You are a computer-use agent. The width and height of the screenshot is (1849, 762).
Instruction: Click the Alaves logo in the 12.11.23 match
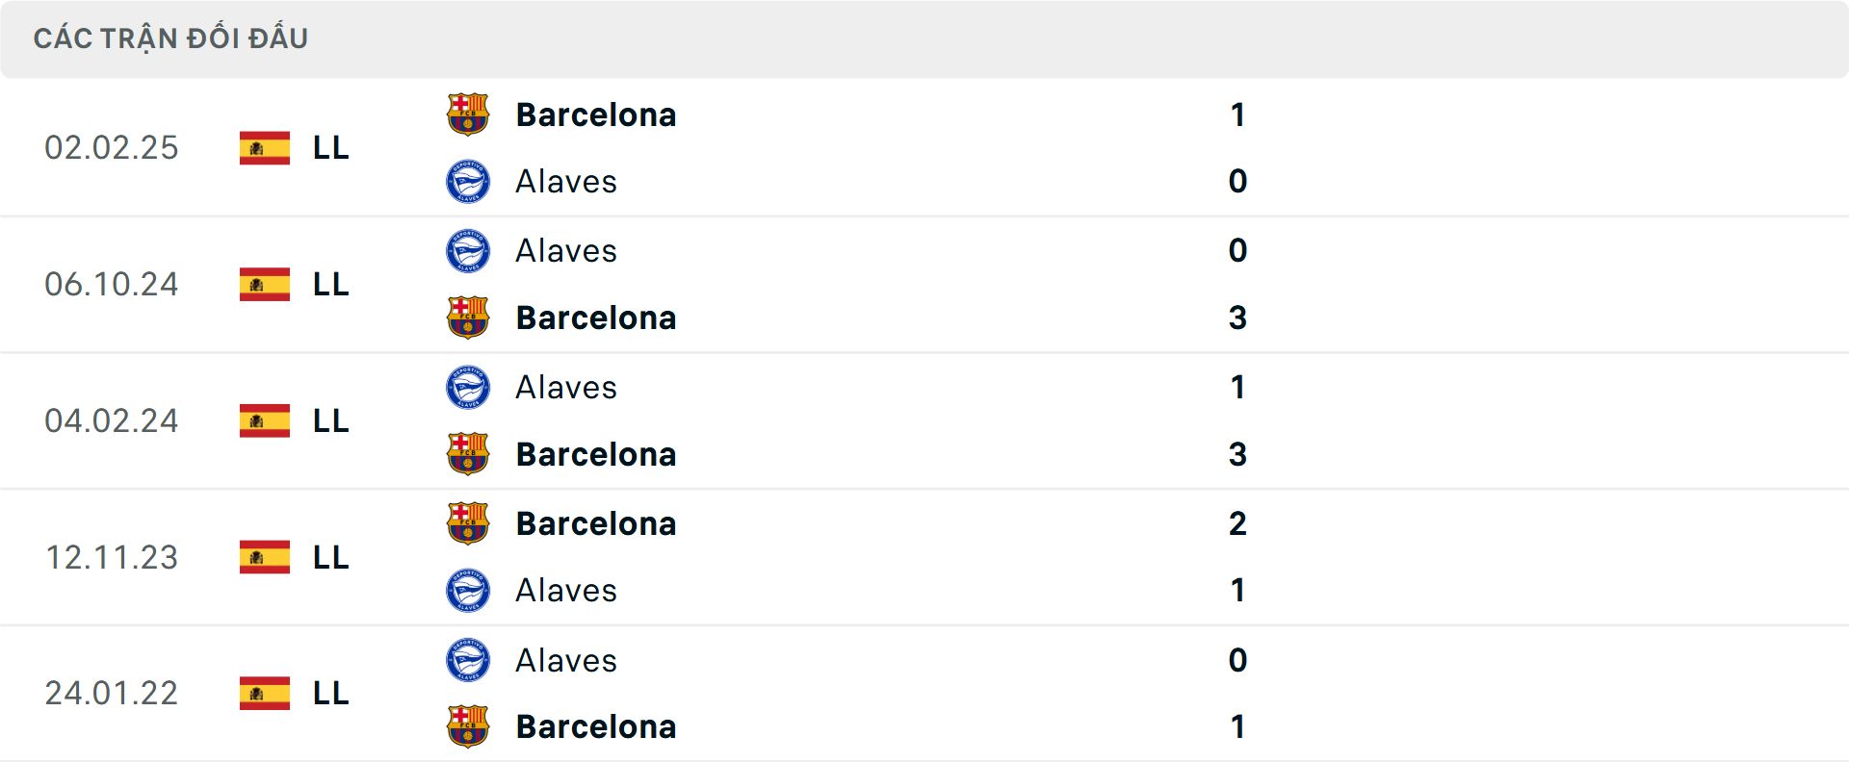468,591
